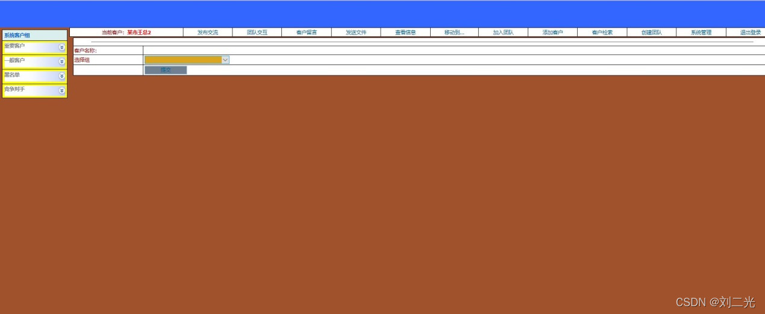Select 发送文件 from the navigation bar
Image resolution: width=765 pixels, height=314 pixels.
point(356,33)
